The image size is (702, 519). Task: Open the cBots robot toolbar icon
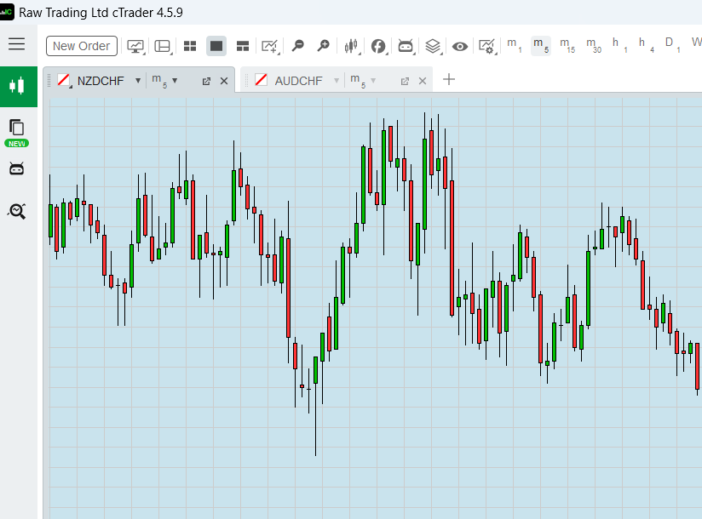[406, 46]
